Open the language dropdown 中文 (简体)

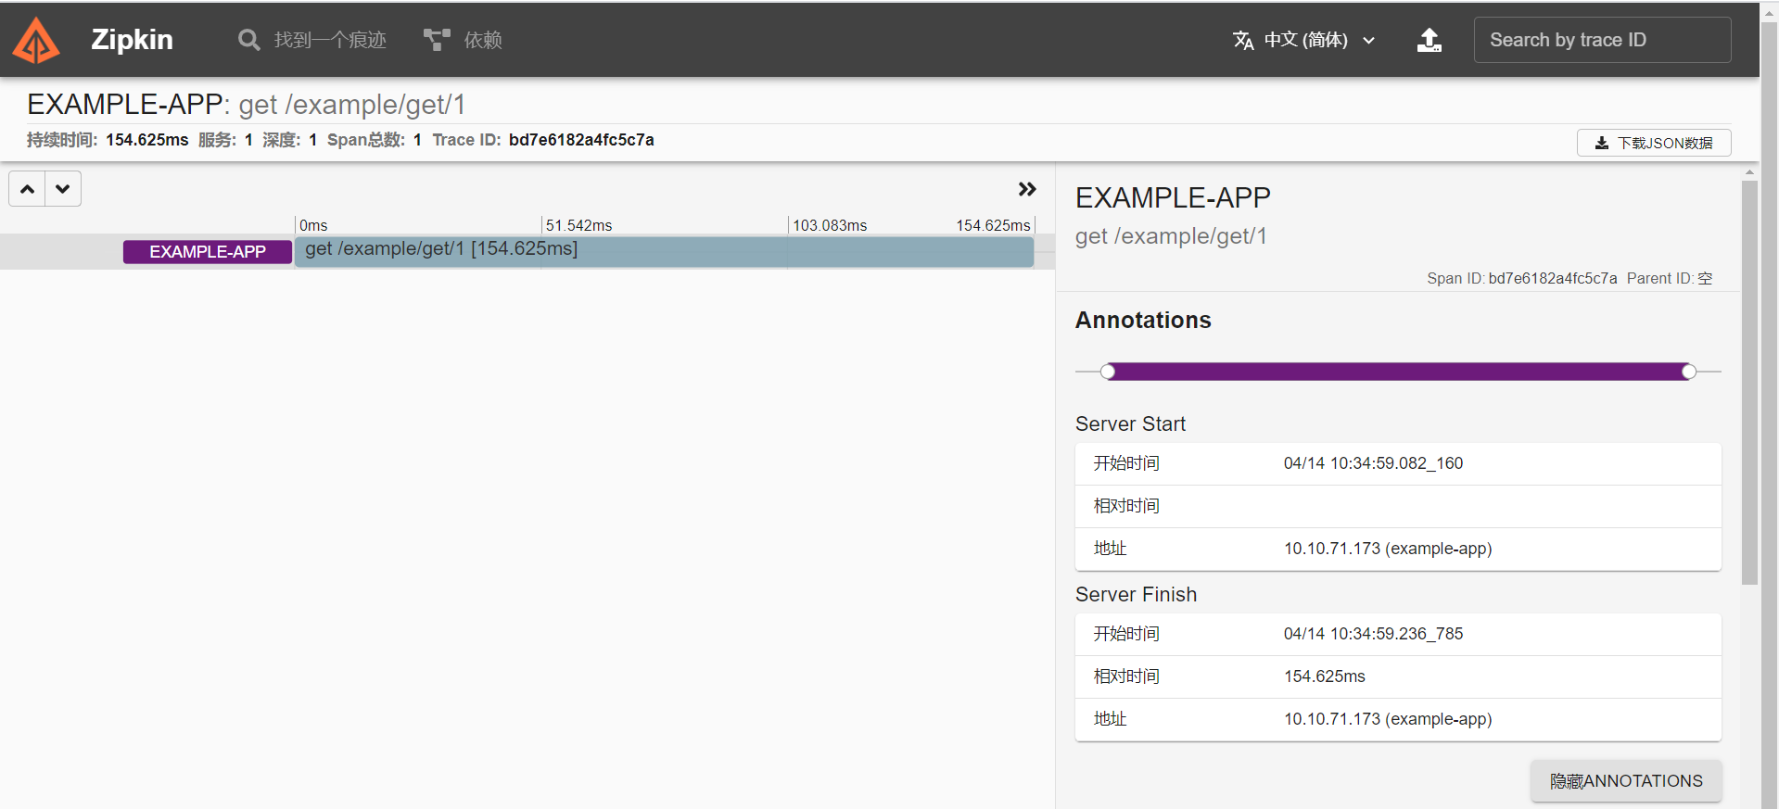coord(1303,40)
